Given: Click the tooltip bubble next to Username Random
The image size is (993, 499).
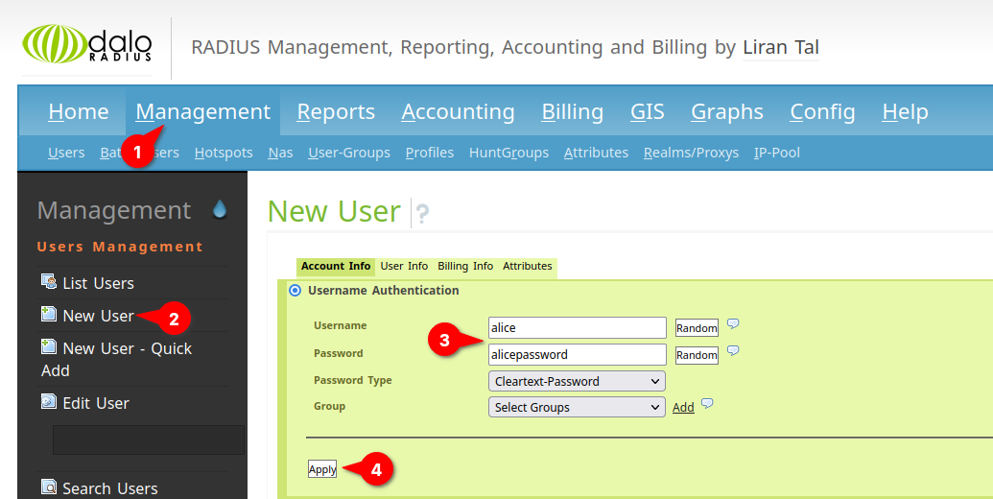Looking at the screenshot, I should 733,324.
